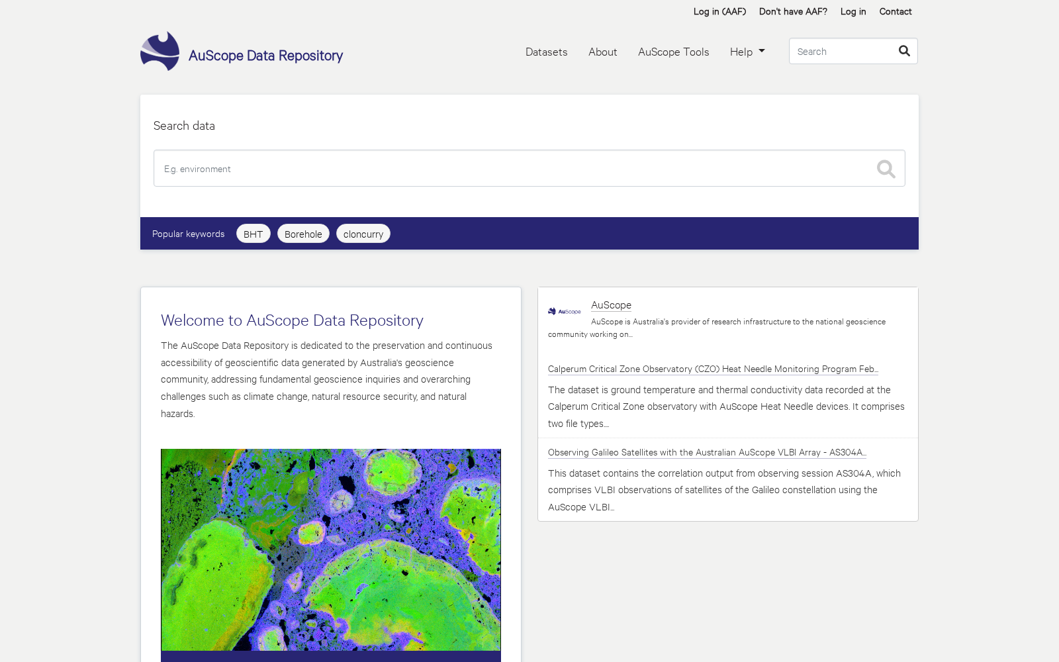Select the cloncurry popular keyword
The image size is (1059, 662).
click(x=363, y=234)
